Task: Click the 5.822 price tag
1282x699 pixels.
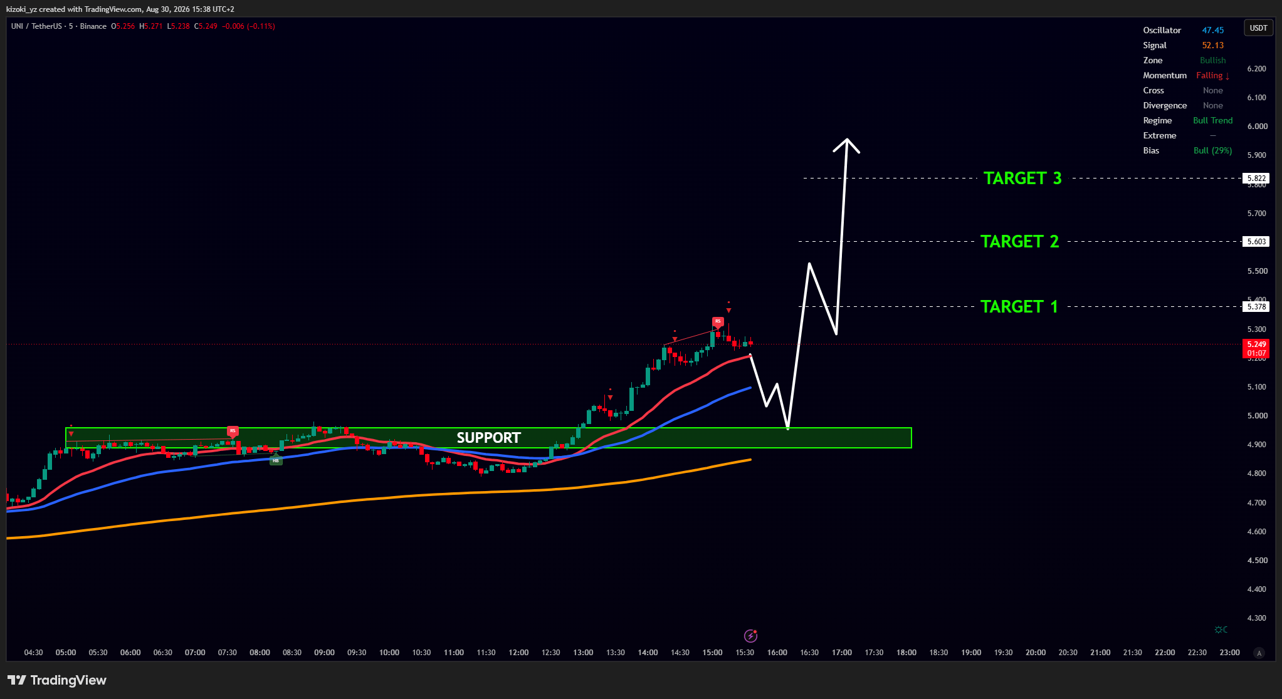Action: click(1256, 179)
